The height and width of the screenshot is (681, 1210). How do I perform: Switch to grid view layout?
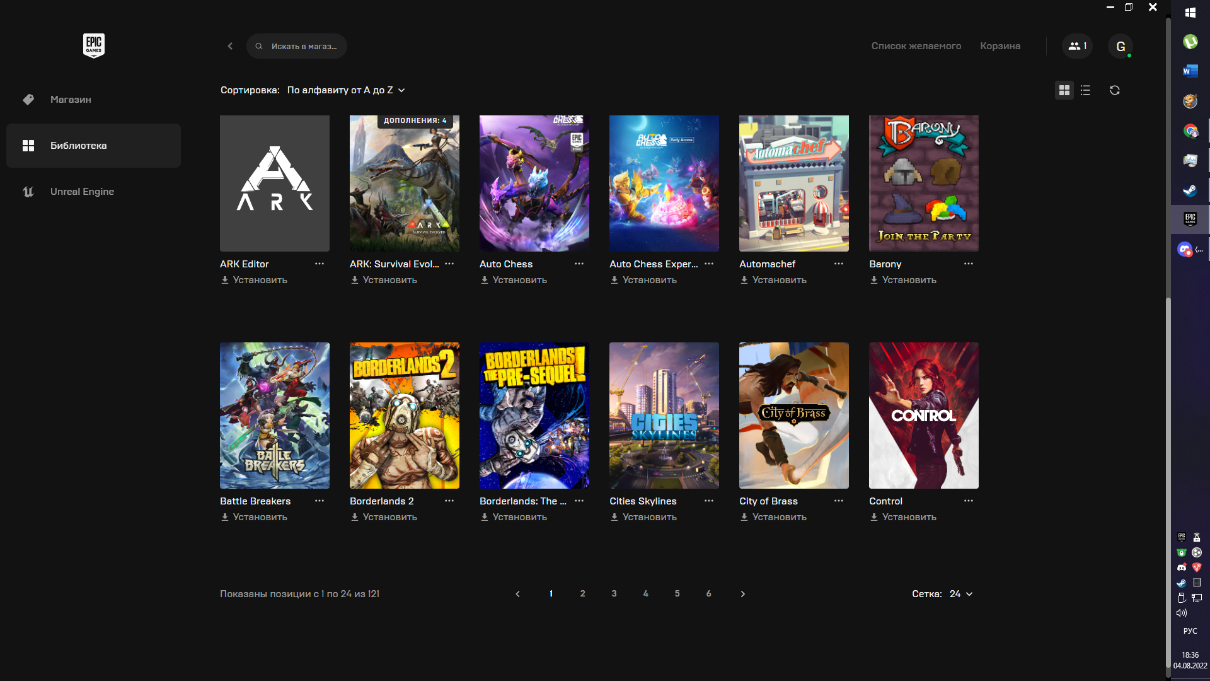(1064, 90)
